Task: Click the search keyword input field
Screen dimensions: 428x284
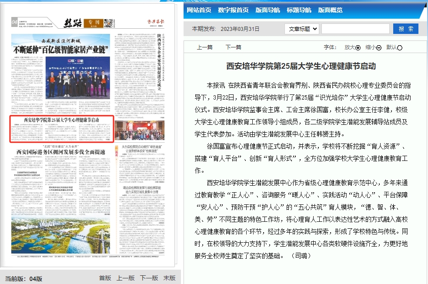Action: [355, 29]
